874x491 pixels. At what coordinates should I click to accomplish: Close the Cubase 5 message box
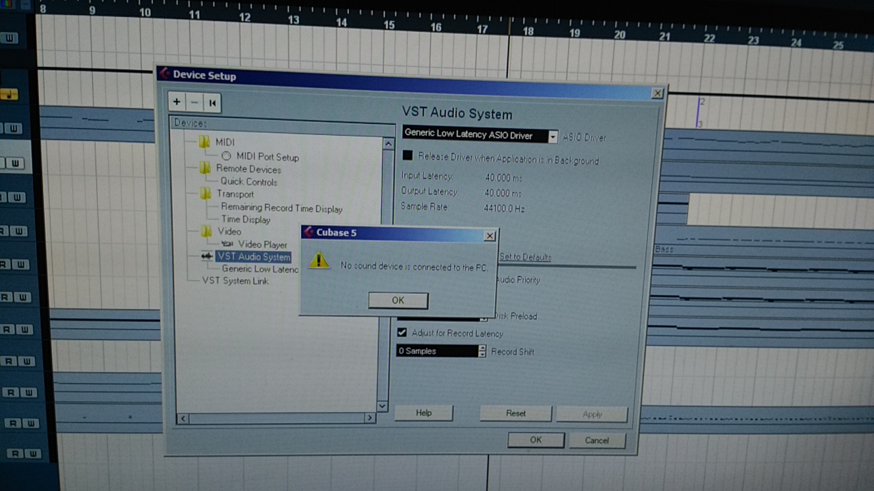click(490, 236)
